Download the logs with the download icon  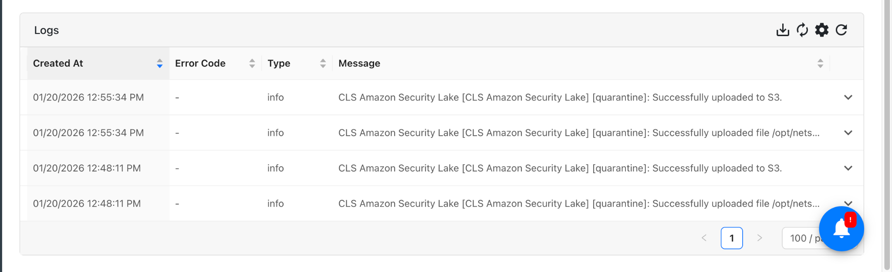[x=783, y=30]
